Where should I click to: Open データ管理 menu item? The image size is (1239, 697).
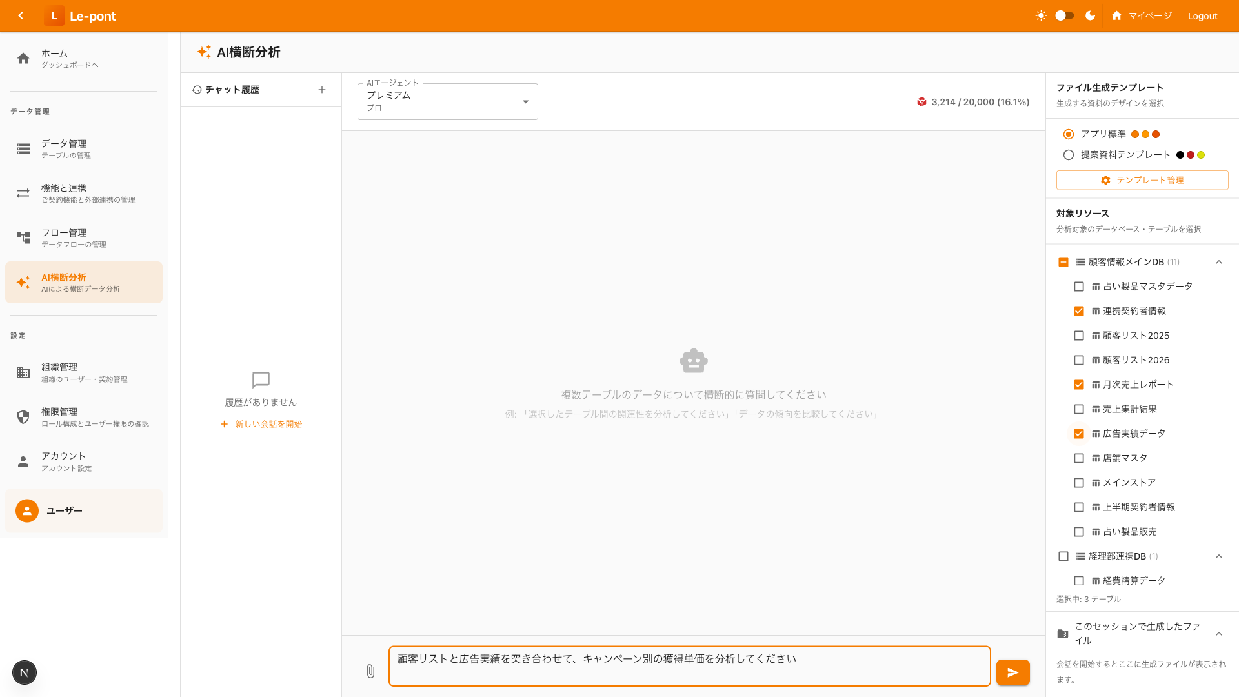(x=84, y=149)
